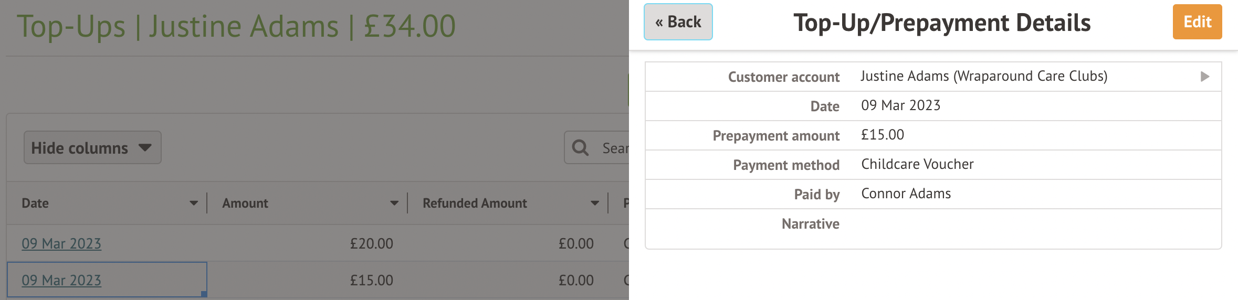Click the Top-Ups Justine Adams page heading
Image resolution: width=1238 pixels, height=300 pixels.
(236, 26)
